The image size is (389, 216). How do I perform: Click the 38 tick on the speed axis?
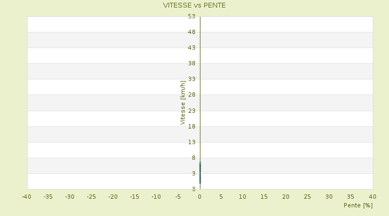191,63
